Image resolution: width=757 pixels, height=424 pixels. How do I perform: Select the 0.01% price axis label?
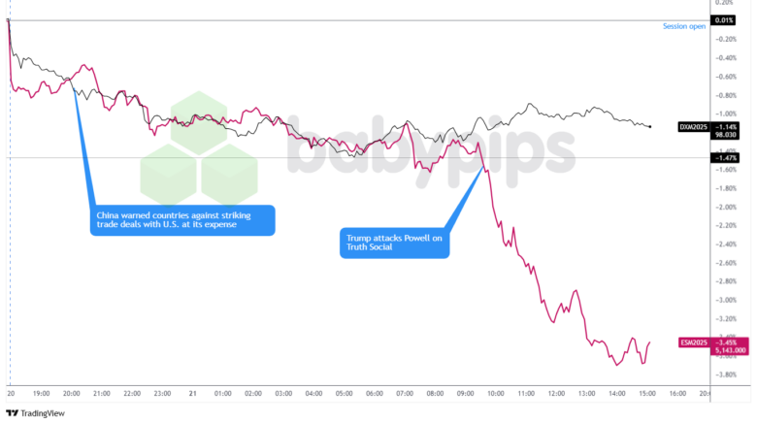724,20
